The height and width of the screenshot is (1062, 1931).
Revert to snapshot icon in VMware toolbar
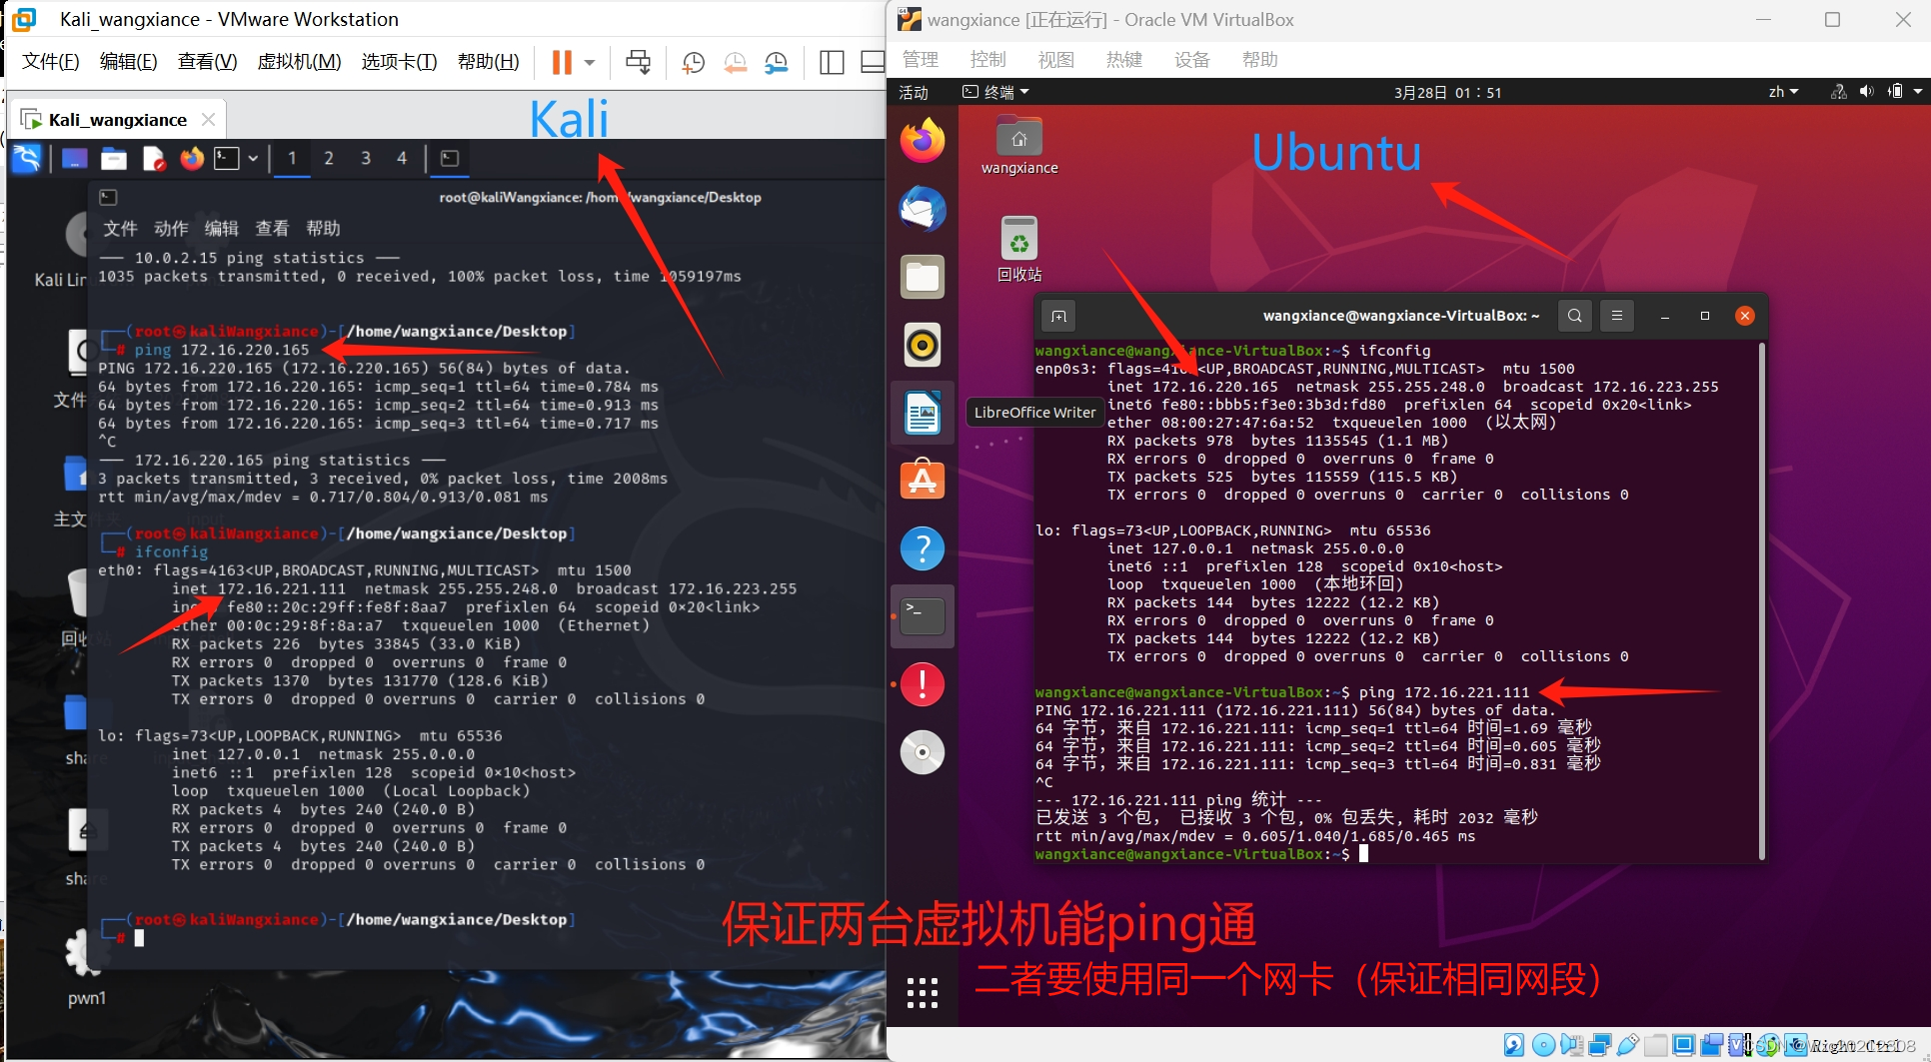[735, 62]
